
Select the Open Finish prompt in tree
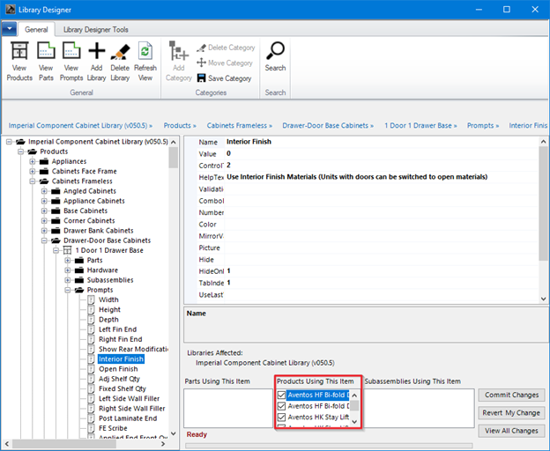(116, 369)
